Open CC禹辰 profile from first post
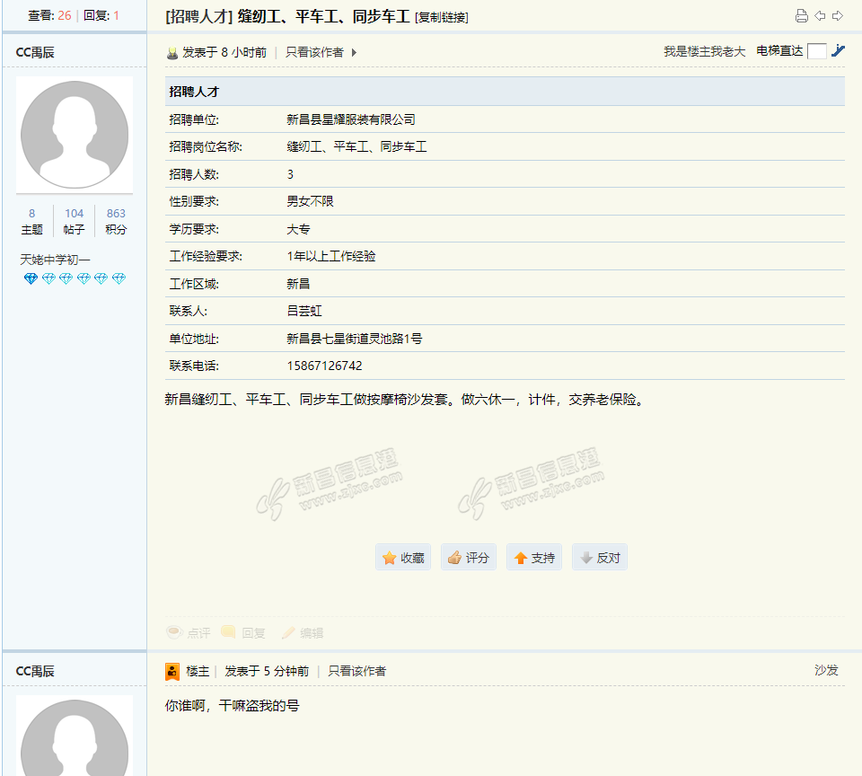 pyautogui.click(x=35, y=52)
